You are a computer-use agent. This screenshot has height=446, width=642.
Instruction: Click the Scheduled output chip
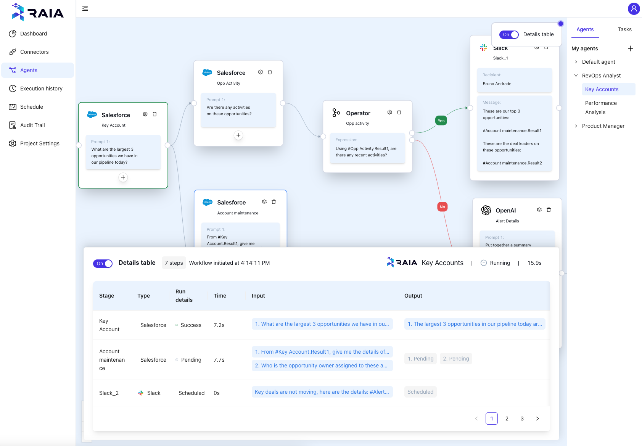(x=420, y=392)
